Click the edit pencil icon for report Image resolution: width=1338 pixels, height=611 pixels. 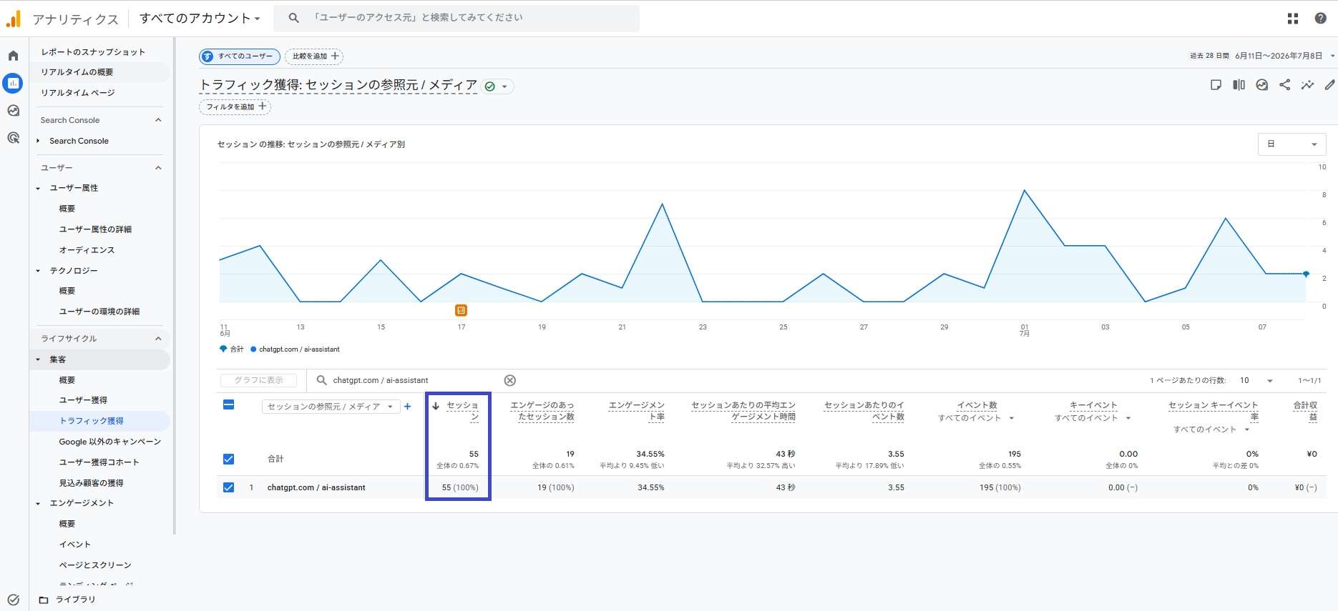1329,85
